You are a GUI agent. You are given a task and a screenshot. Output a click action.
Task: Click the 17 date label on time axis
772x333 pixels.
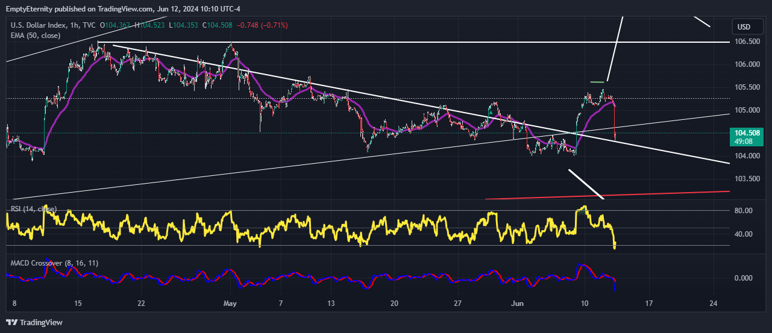tap(648, 303)
